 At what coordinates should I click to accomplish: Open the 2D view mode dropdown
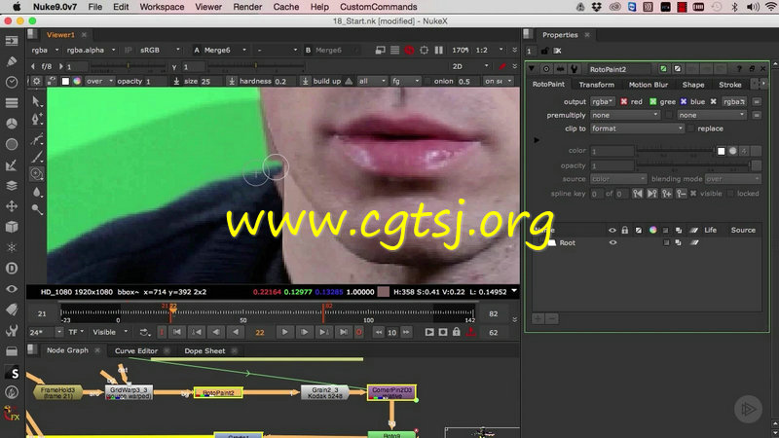pos(470,66)
